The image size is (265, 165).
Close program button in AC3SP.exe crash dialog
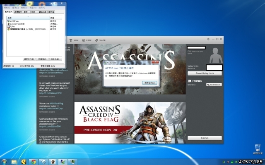tap(149, 82)
